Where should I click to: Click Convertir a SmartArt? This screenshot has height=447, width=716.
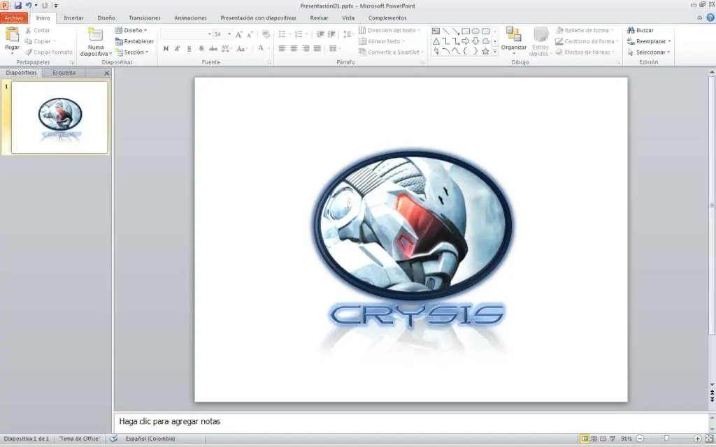(391, 52)
